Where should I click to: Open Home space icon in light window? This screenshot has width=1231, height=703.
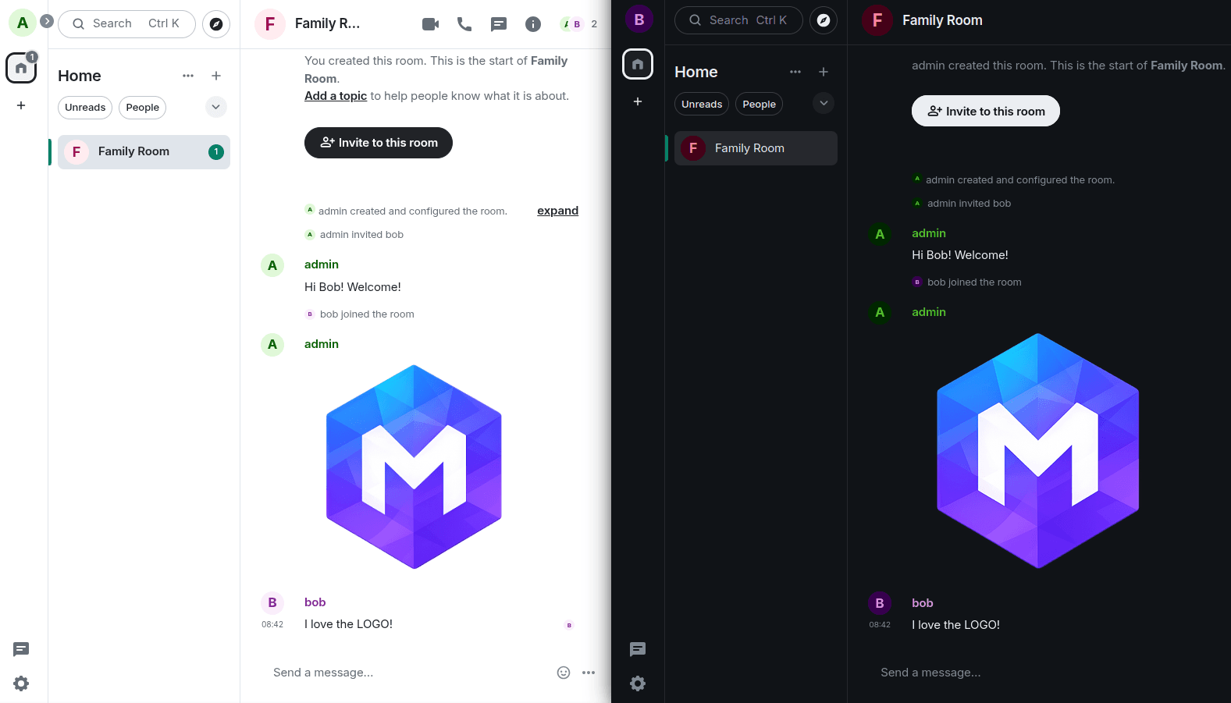21,68
